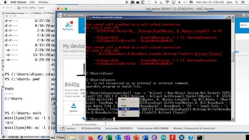Open the HP Support Assistant question-mark taskbar icon
249x140 pixels.
pyautogui.click(x=191, y=137)
